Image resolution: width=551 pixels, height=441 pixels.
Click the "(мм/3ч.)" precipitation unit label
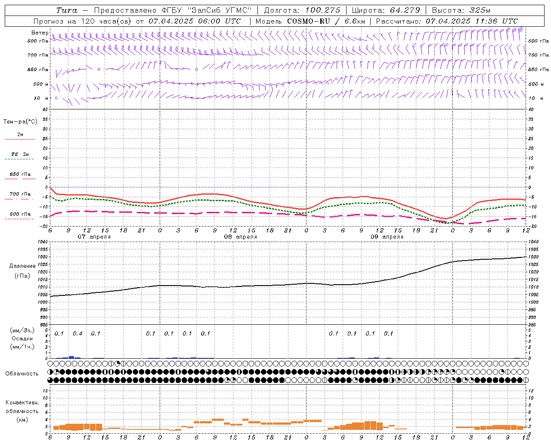[x=22, y=330]
